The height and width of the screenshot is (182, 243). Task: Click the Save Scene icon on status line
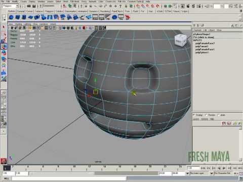[34, 6]
